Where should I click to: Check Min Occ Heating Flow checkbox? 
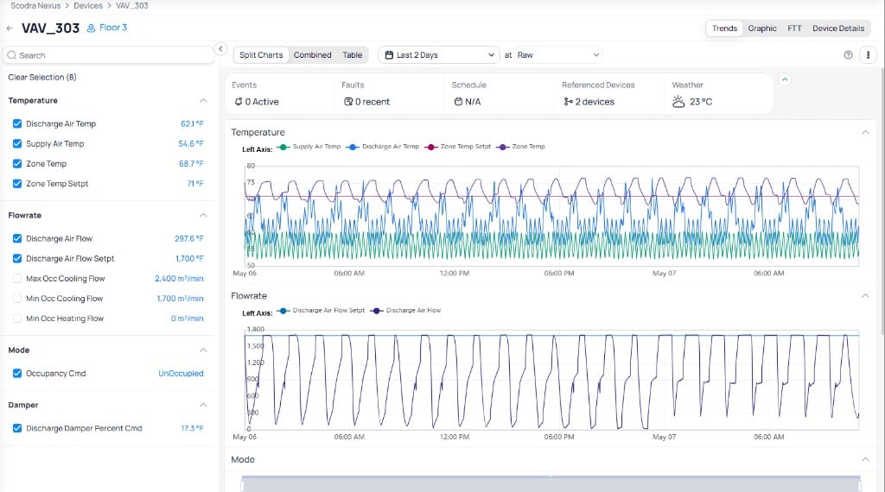(17, 319)
